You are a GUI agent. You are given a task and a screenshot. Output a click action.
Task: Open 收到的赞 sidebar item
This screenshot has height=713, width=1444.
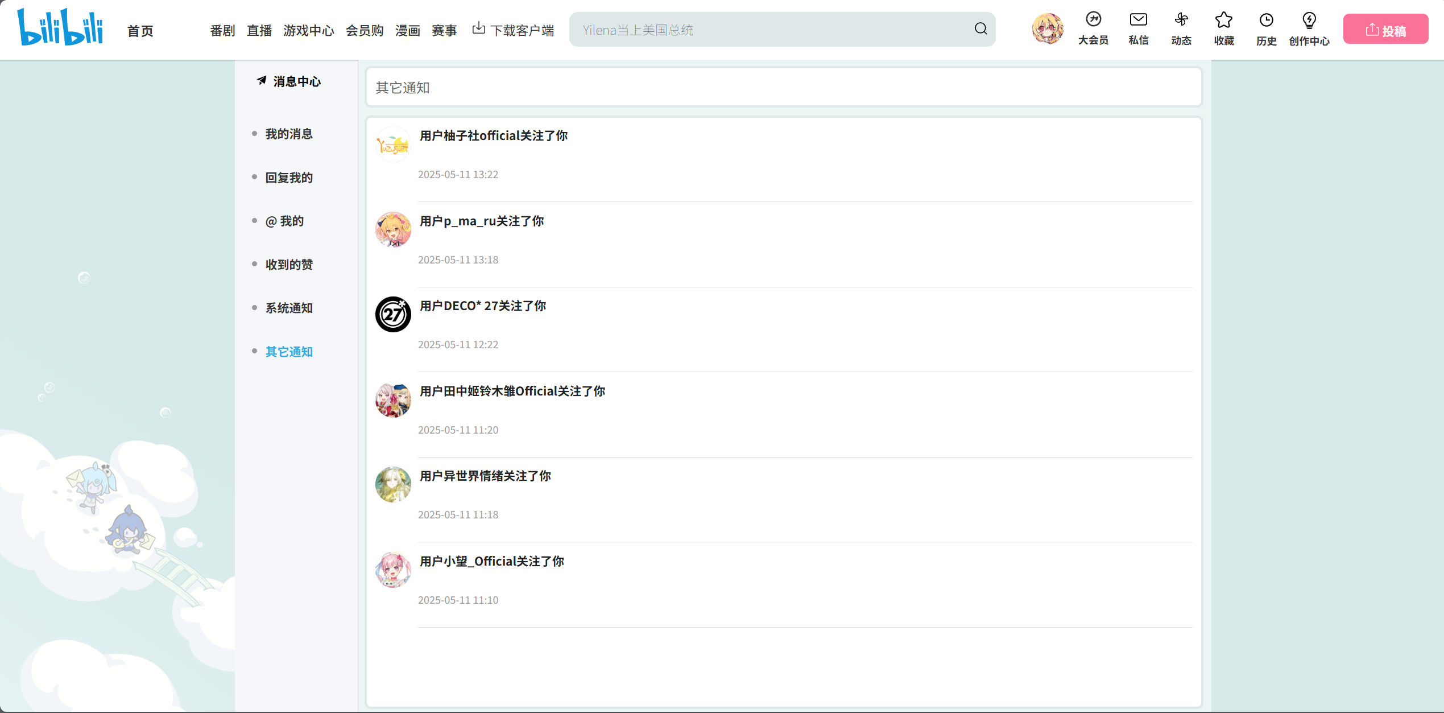[x=289, y=265]
